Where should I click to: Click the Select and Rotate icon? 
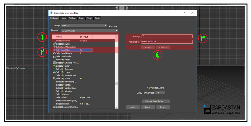54,53
